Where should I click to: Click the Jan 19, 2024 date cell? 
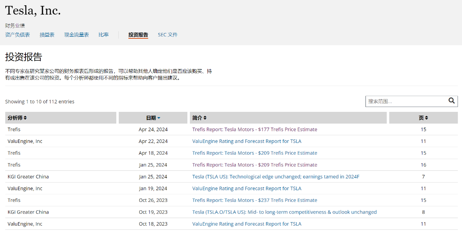click(x=153, y=188)
